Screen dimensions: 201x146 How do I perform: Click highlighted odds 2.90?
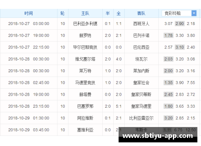(x=180, y=24)
